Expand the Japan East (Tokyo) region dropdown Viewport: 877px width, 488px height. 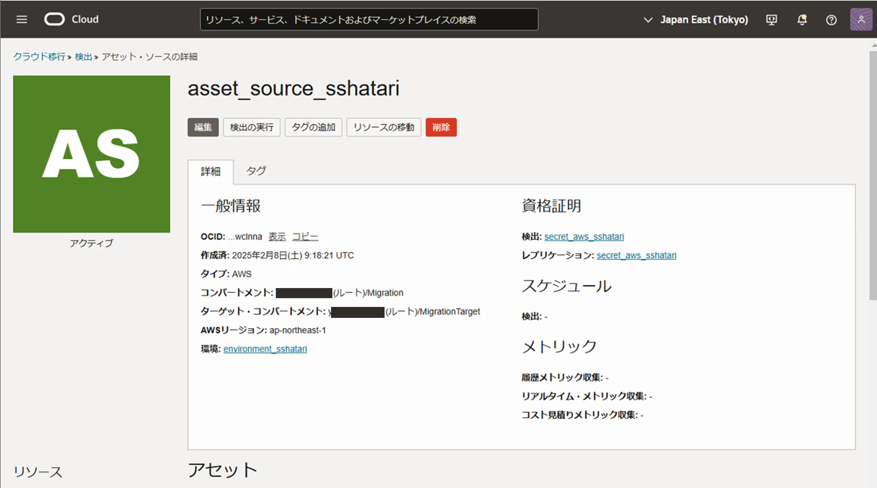click(x=695, y=20)
